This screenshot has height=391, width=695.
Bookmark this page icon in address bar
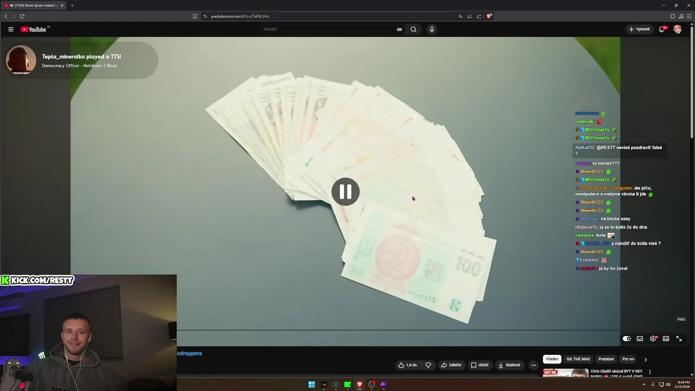(x=194, y=16)
